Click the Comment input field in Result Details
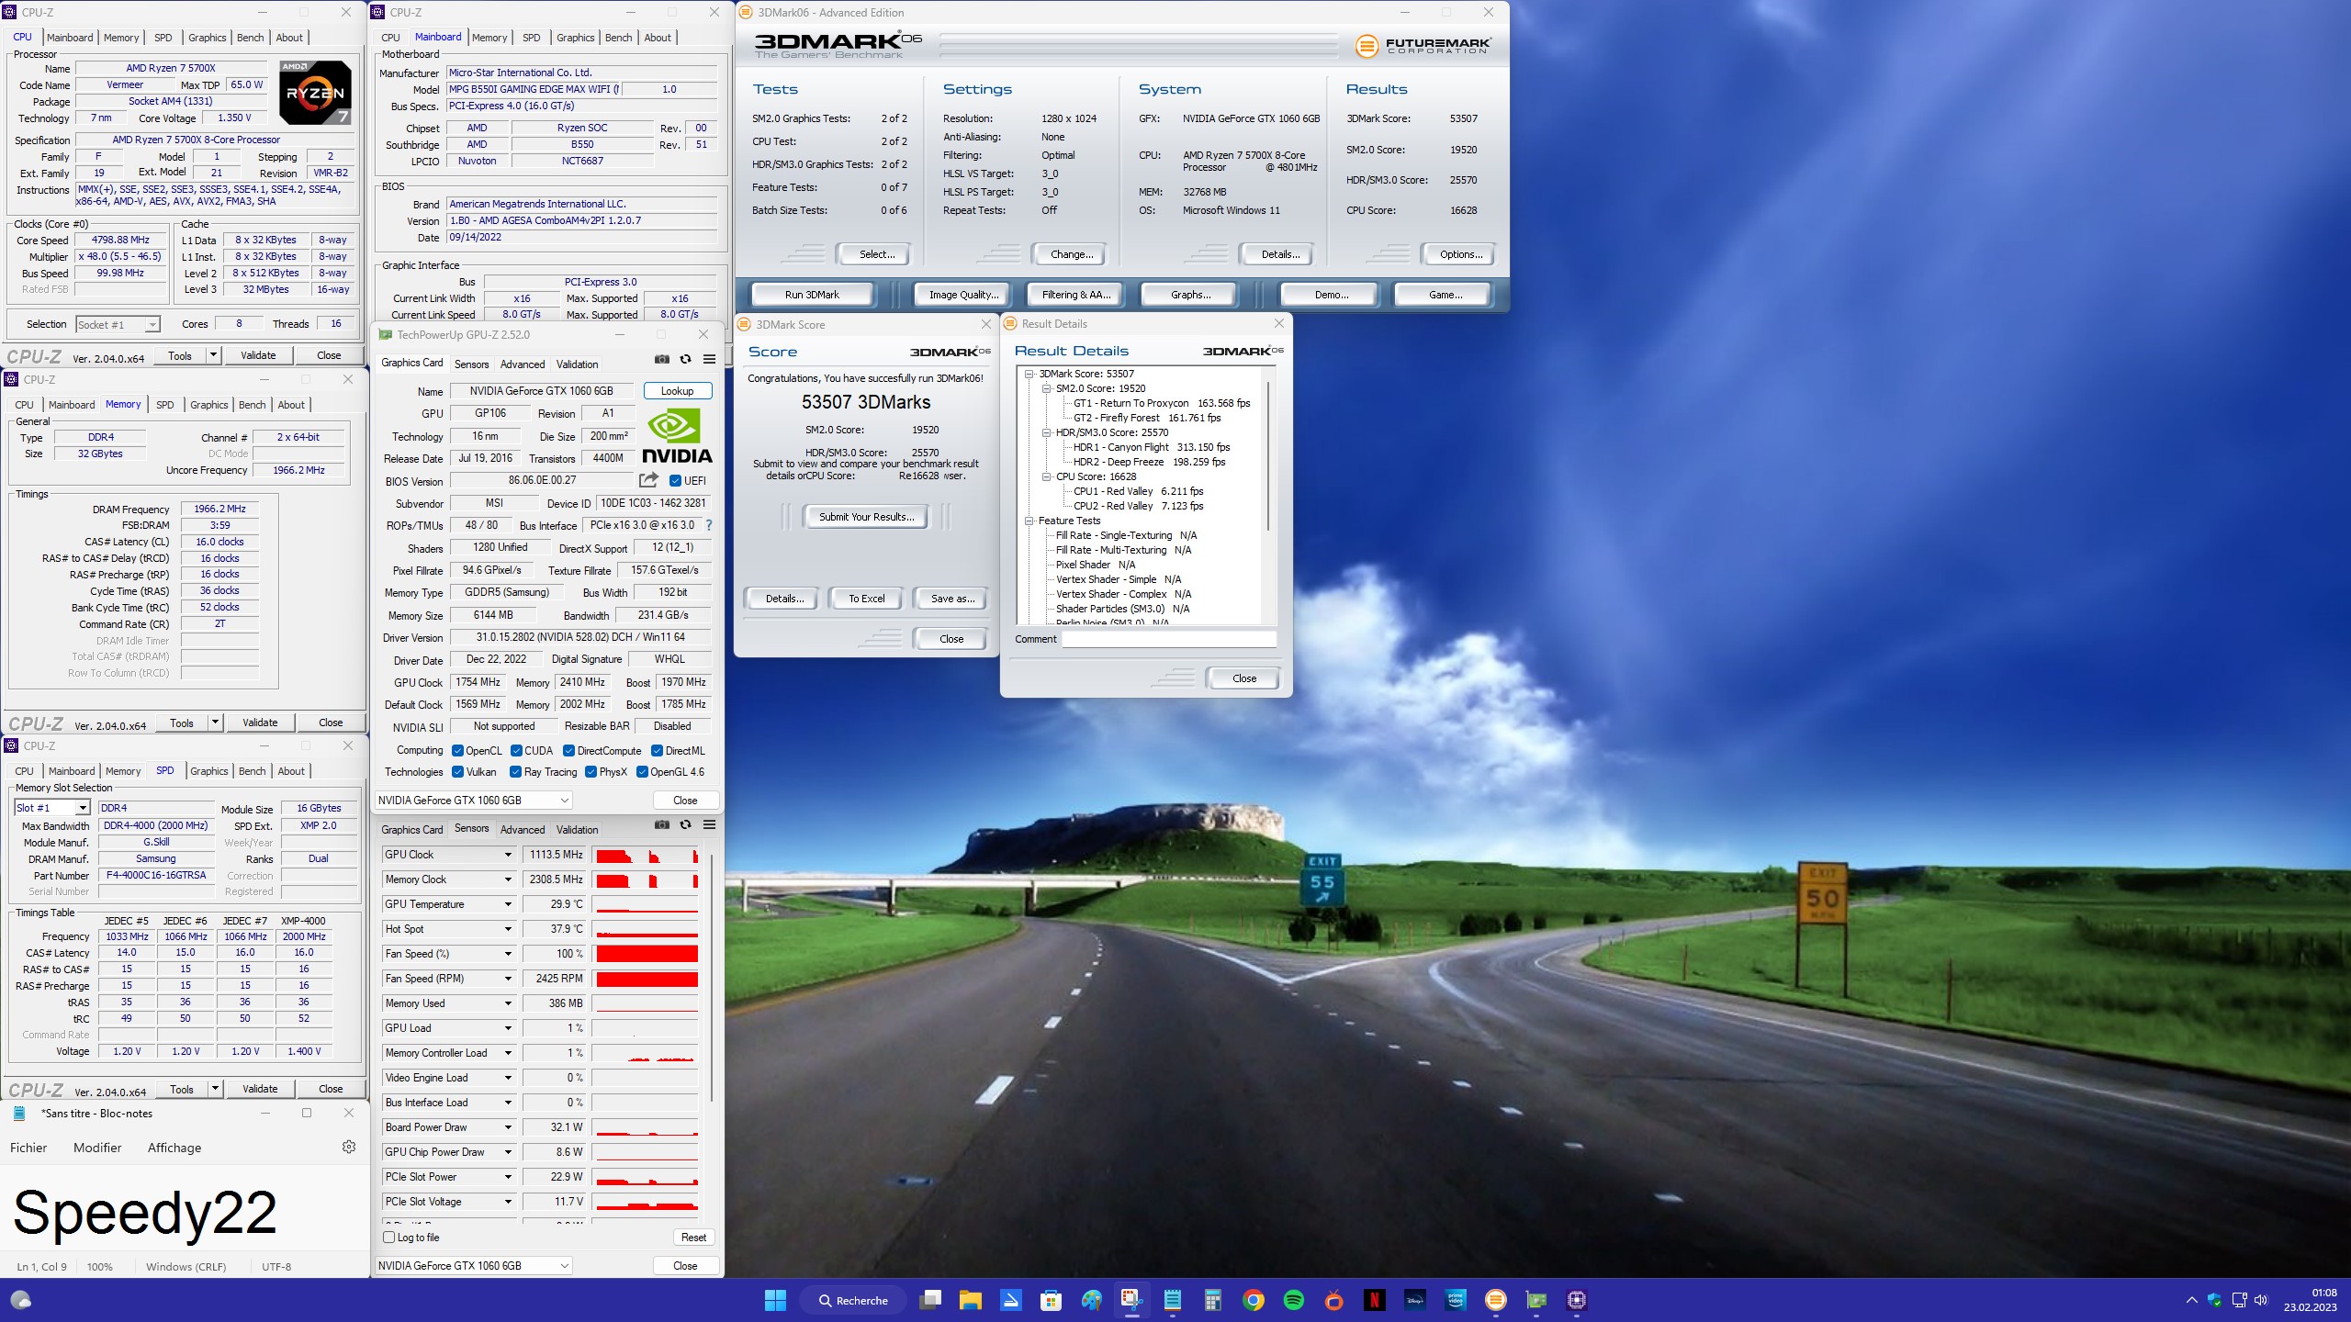This screenshot has height=1322, width=2351. (1169, 639)
